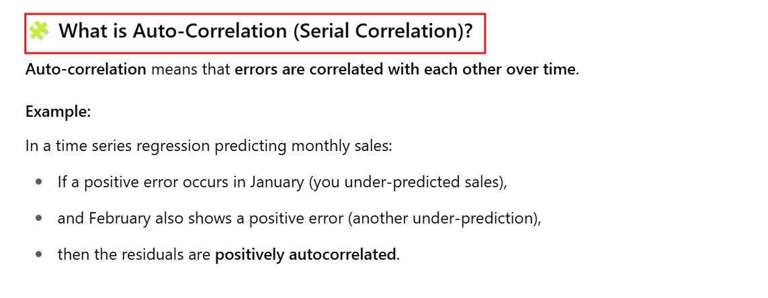Click the word 'February' in second bullet
768x298 pixels.
click(x=118, y=218)
